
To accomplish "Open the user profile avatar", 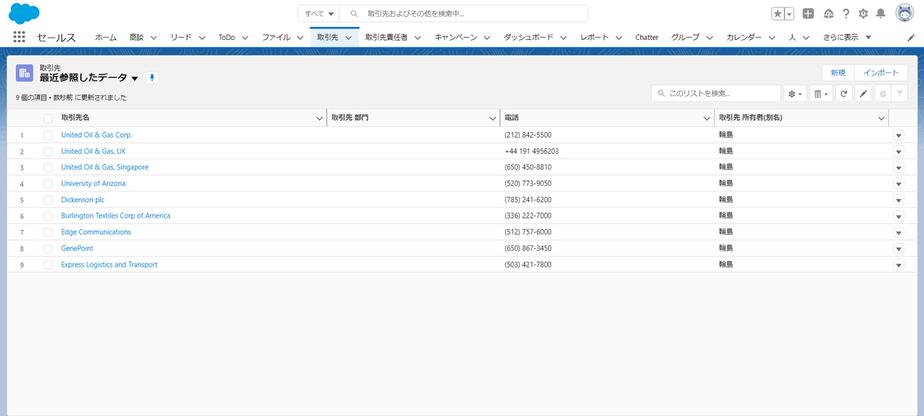I will (x=905, y=13).
